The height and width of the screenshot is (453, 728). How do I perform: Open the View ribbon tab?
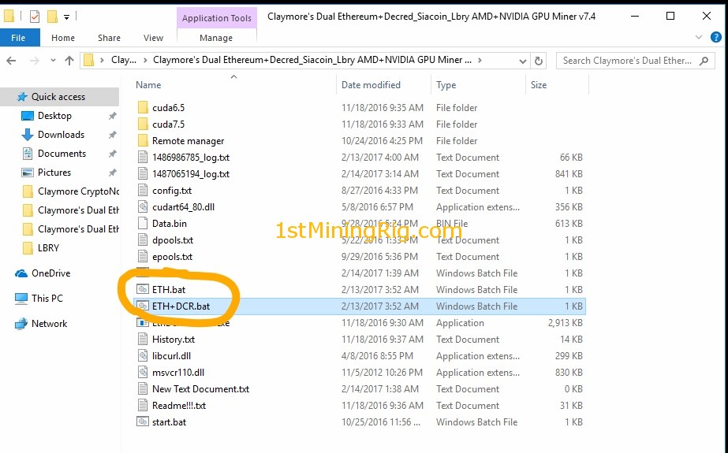coord(153,38)
